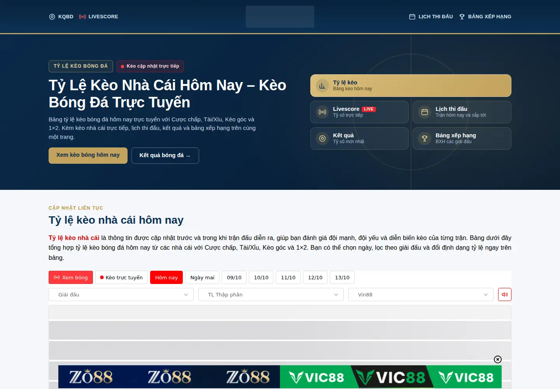Click the LIVESCORE broadcast icon in header

click(82, 17)
